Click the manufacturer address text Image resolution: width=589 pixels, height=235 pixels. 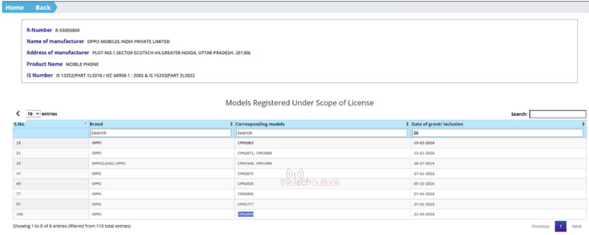coord(172,53)
